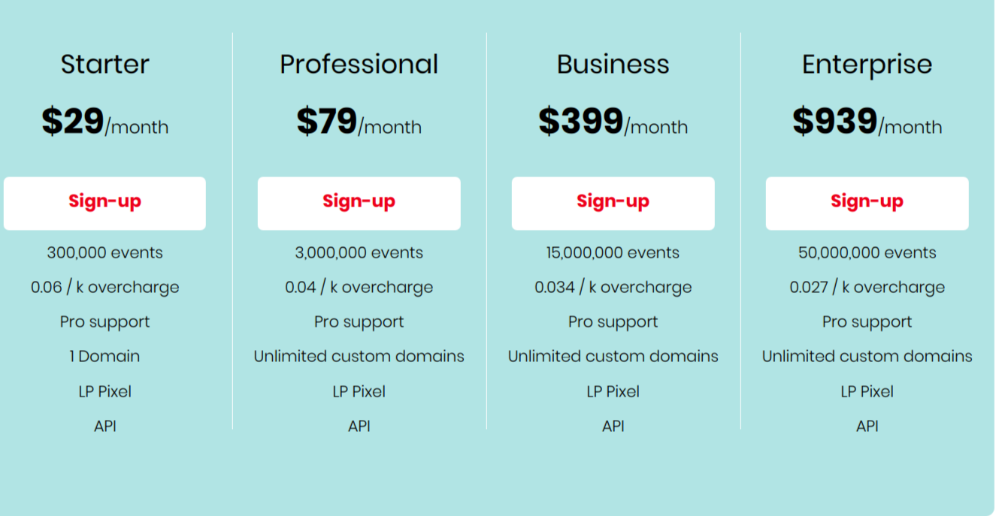Click the API label under Enterprise
This screenshot has height=516, width=999.
click(x=867, y=427)
